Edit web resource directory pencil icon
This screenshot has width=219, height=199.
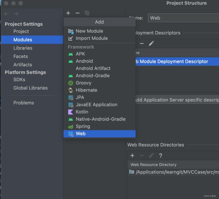click(151, 156)
